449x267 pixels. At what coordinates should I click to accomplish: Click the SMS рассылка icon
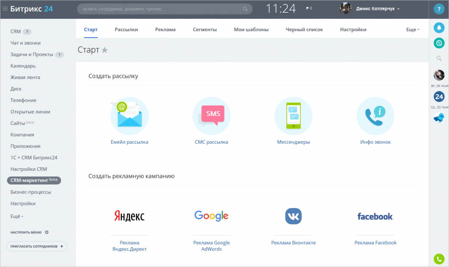pos(211,116)
